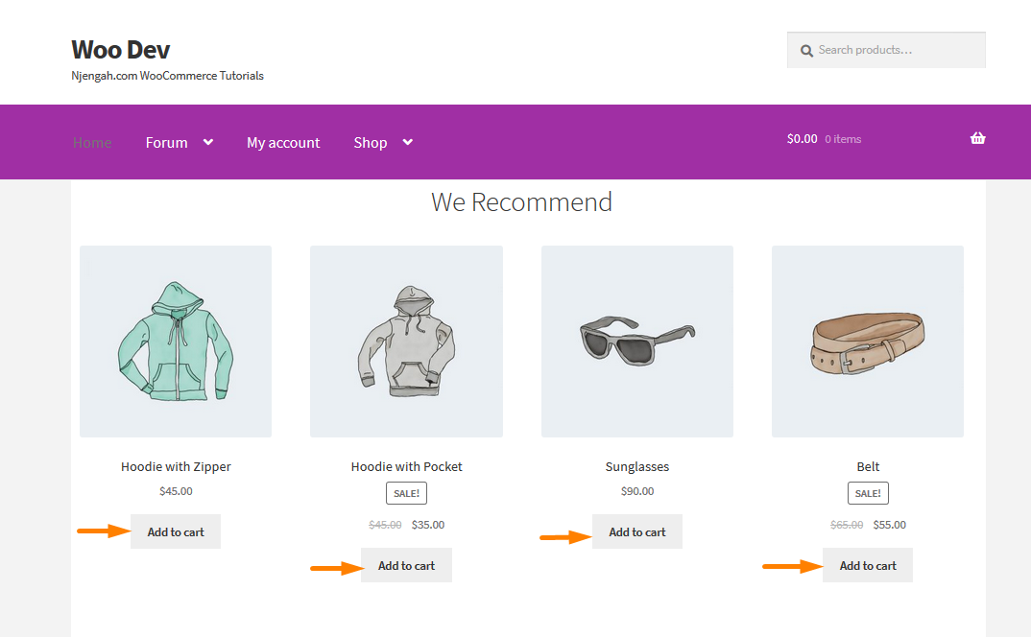Open the My account page
Image resolution: width=1031 pixels, height=637 pixels.
pyautogui.click(x=283, y=143)
